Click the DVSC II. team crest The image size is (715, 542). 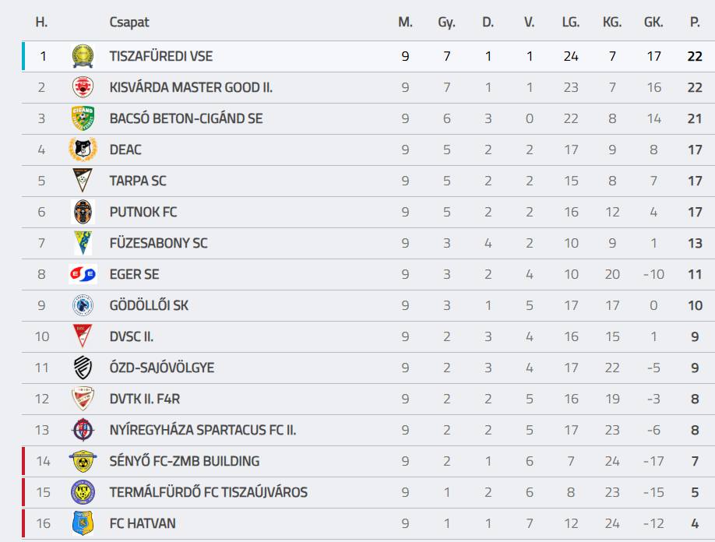(x=83, y=336)
